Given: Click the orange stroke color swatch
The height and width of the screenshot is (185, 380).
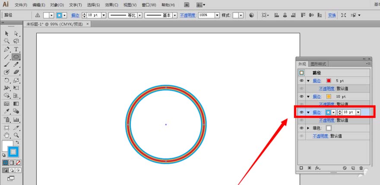Looking at the screenshot, I should click(x=329, y=96).
